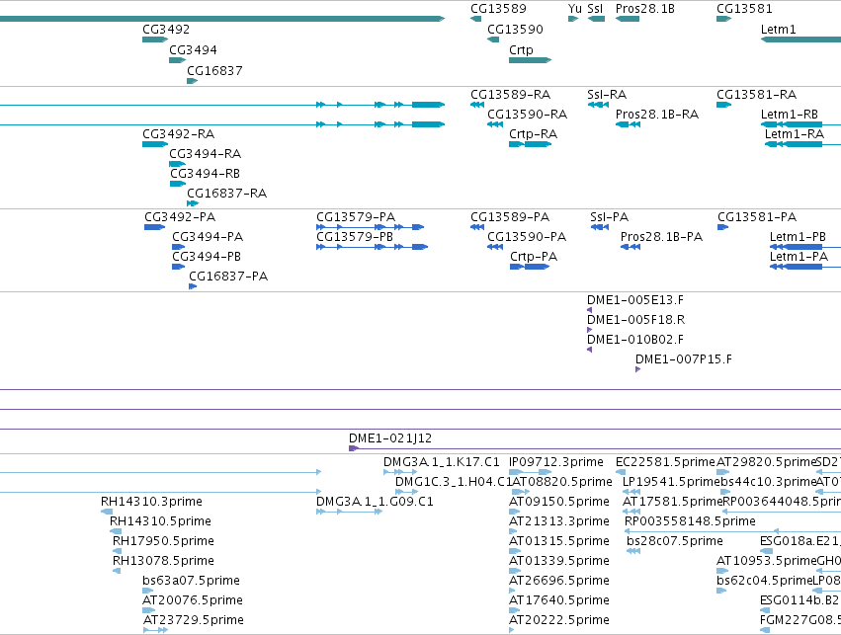This screenshot has width=841, height=635.
Task: Click the AT23729.5prime EST label
Action: click(x=194, y=620)
